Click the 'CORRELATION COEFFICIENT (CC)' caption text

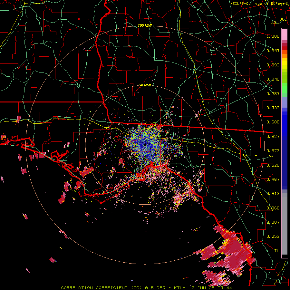coord(101,288)
